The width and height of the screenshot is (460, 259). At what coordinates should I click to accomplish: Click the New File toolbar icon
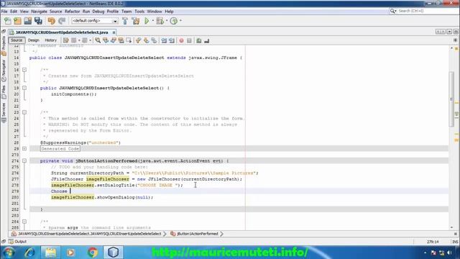(x=8, y=21)
